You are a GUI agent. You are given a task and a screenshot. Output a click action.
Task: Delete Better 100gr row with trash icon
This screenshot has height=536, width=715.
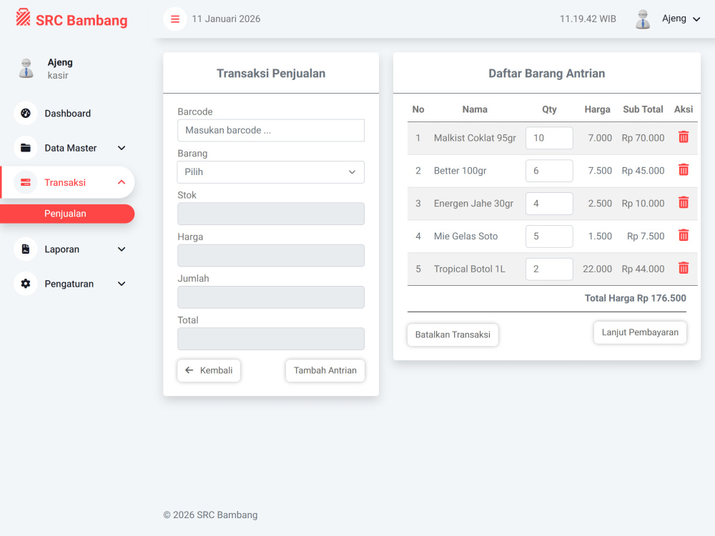(683, 170)
